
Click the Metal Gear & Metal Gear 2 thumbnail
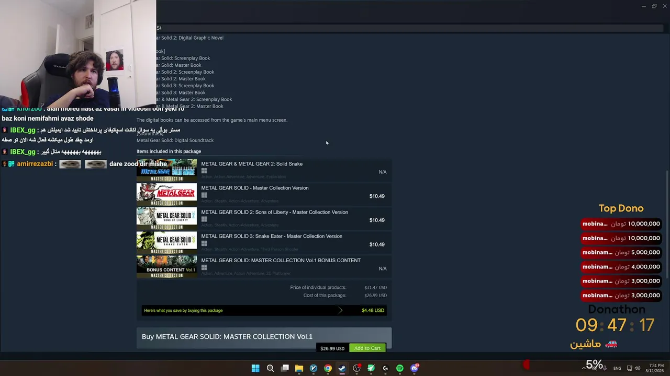pos(166,170)
